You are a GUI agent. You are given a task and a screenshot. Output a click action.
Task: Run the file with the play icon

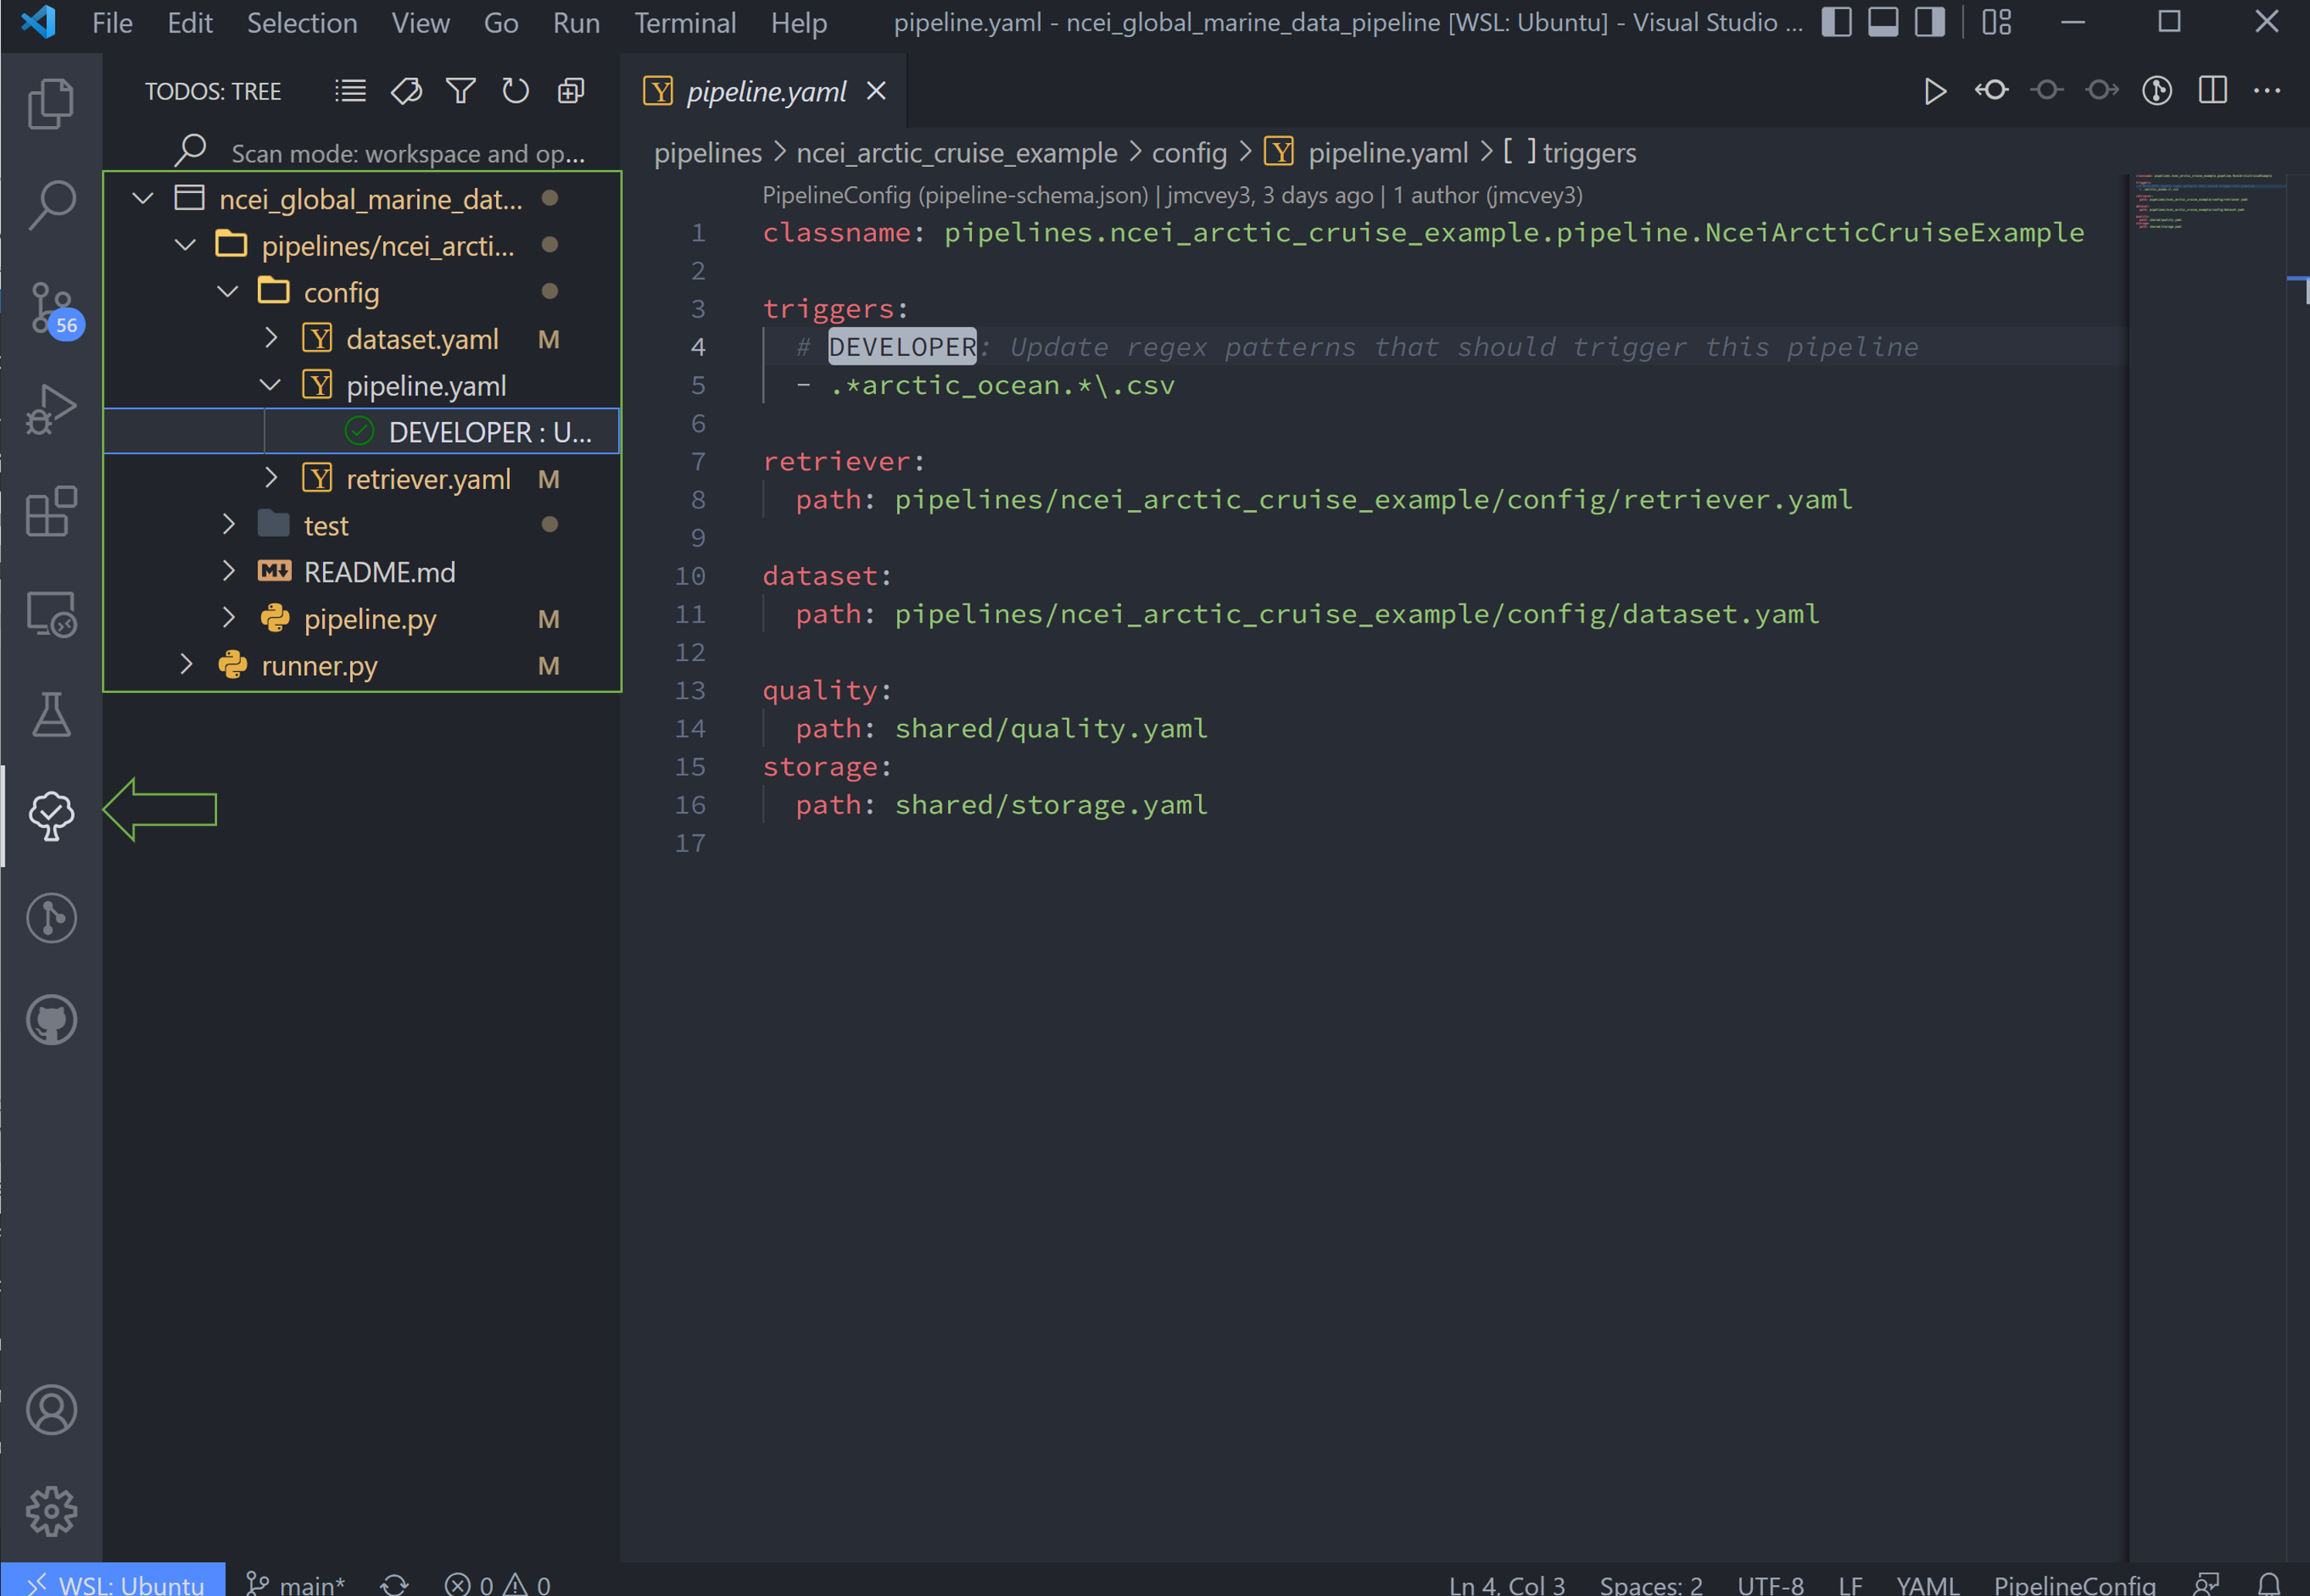pos(1935,91)
